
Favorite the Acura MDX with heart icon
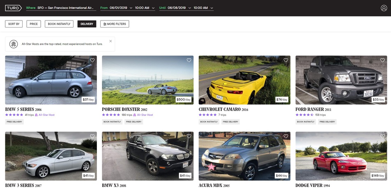(286, 136)
